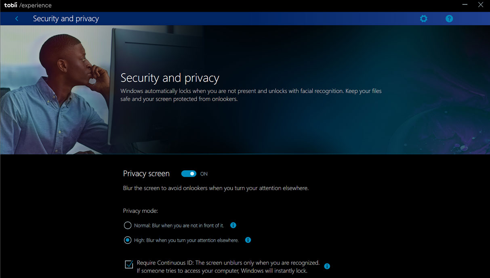Viewport: 490px width, 278px height.
Task: Show info for Require Continuous ID
Action: pyautogui.click(x=327, y=266)
